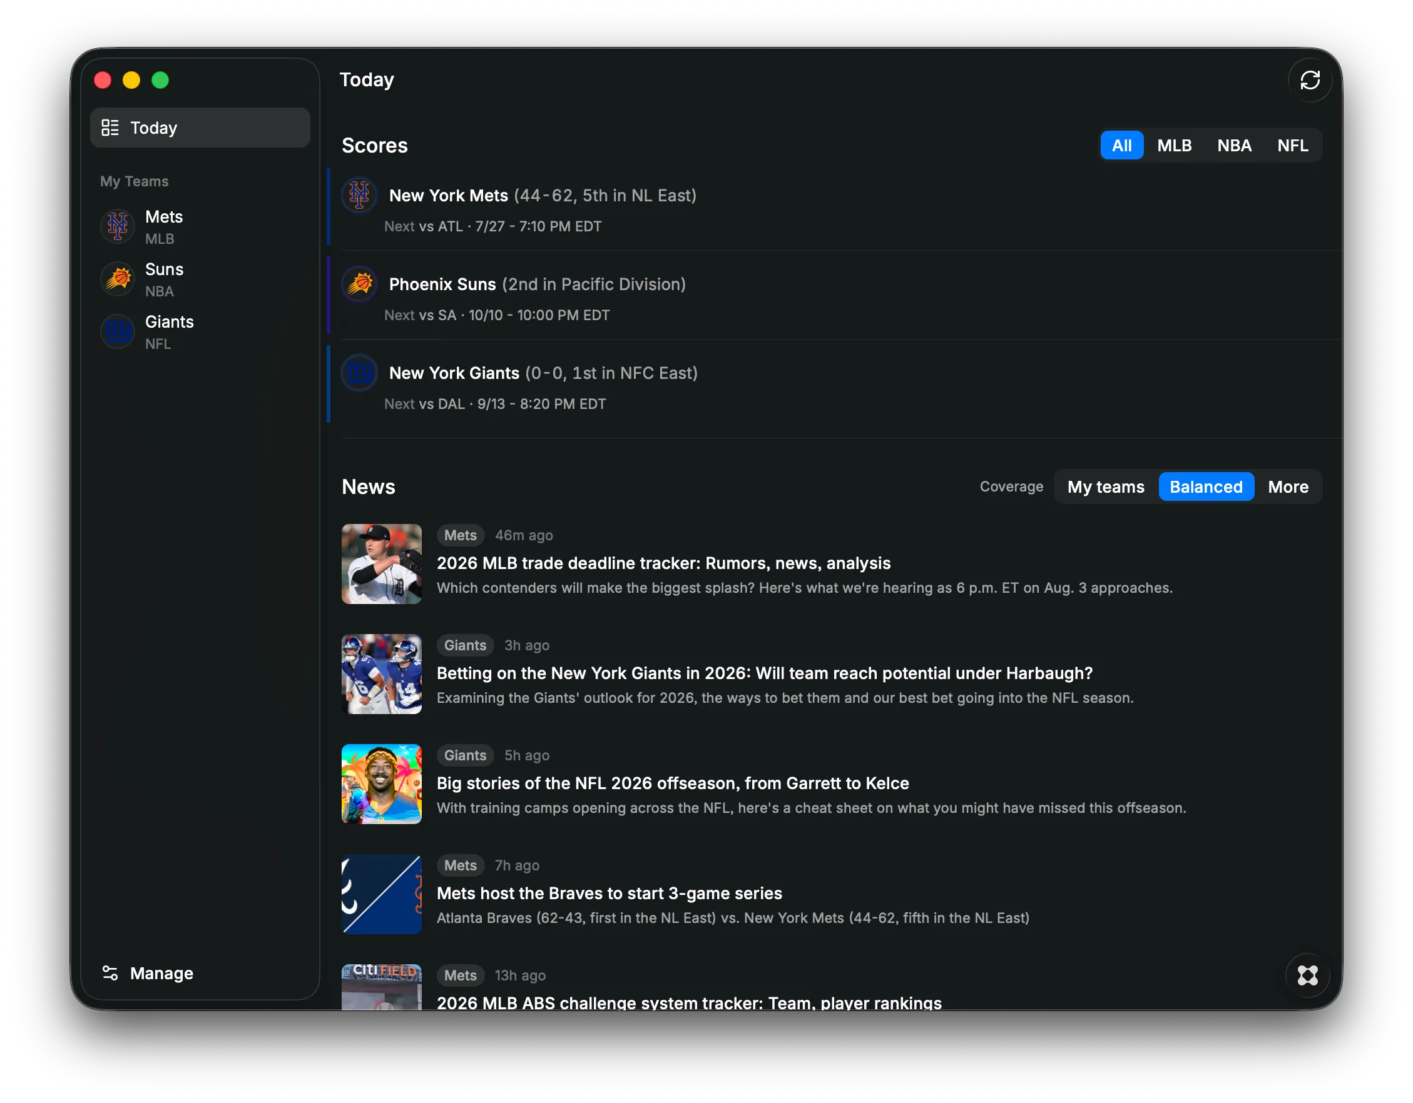Click the Manage sliders icon in the sidebar
This screenshot has height=1103, width=1413.
point(110,973)
